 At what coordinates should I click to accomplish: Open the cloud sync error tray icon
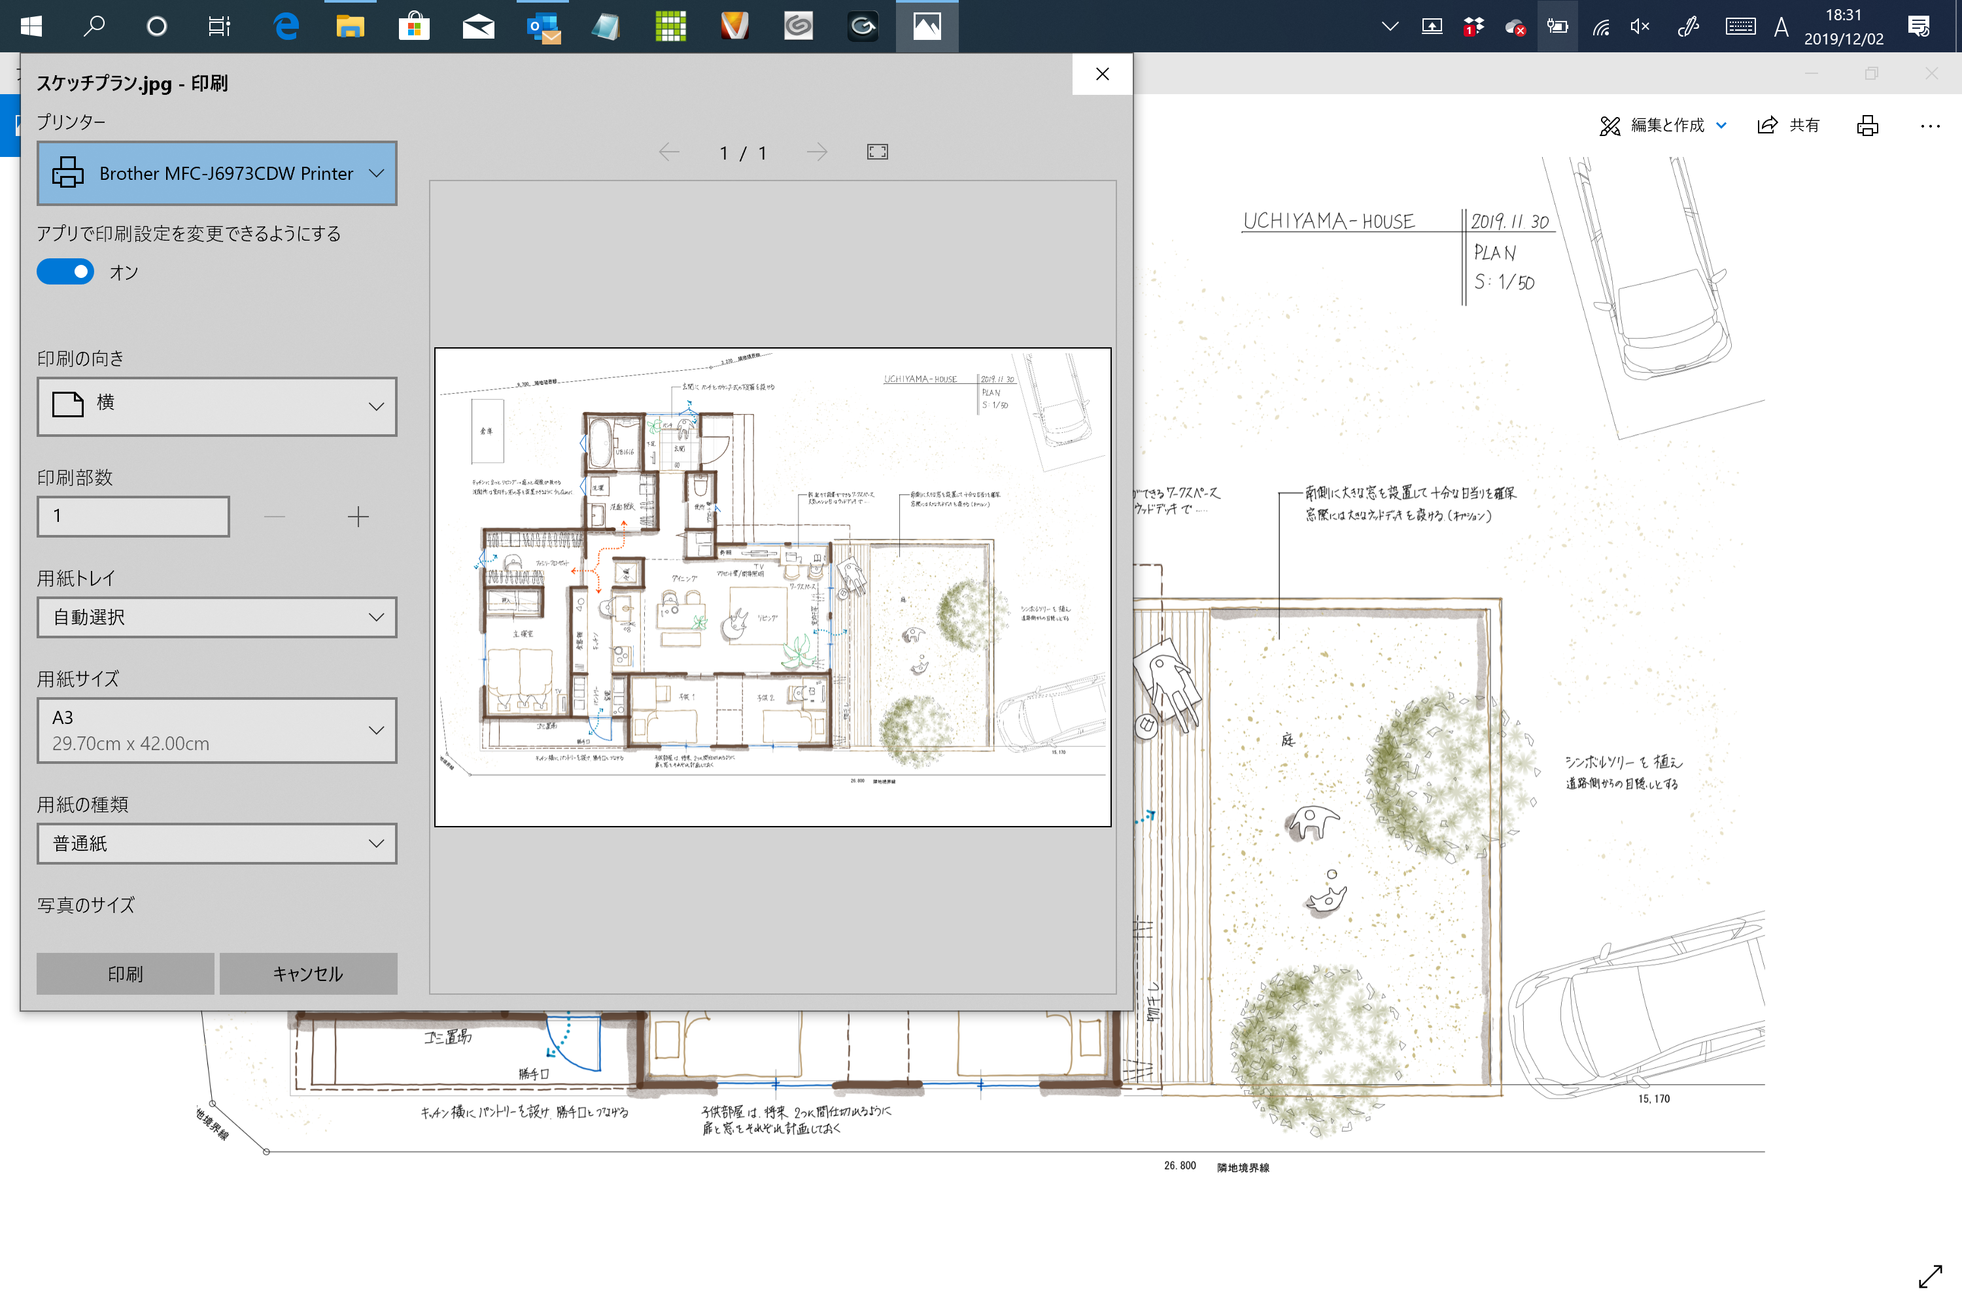click(1516, 26)
